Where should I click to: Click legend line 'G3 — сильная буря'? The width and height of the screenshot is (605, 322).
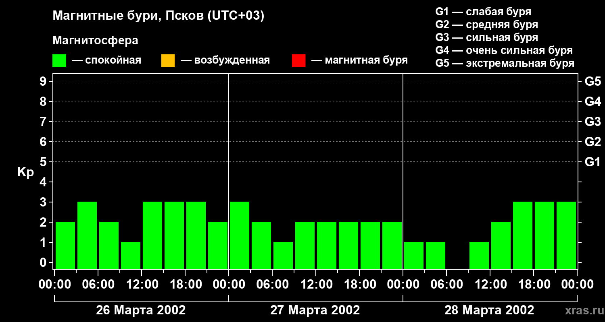tap(487, 37)
